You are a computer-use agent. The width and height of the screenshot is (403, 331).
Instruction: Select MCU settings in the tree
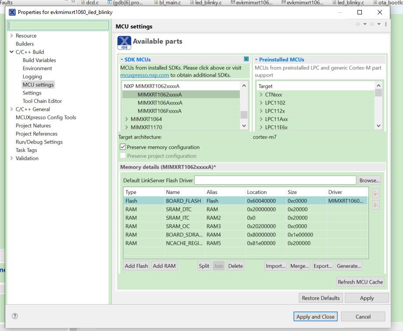coord(38,85)
